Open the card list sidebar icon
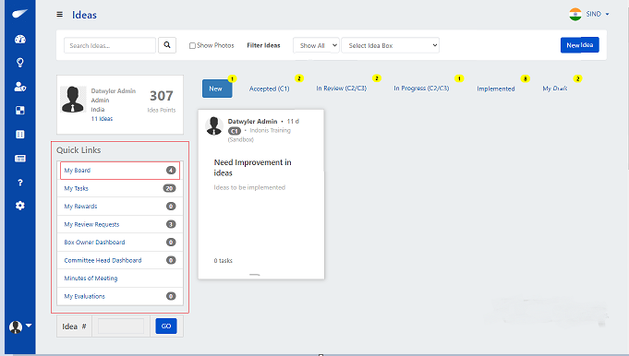629x356 pixels. click(20, 159)
